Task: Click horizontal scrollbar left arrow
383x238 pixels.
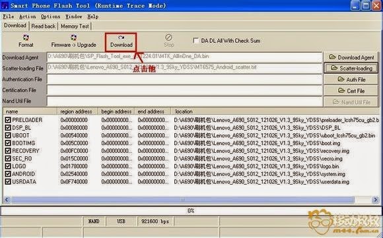Action: click(x=7, y=200)
